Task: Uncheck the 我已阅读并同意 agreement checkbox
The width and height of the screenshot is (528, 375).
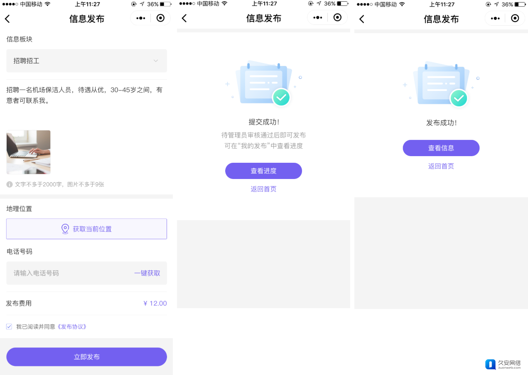Action: [9, 327]
